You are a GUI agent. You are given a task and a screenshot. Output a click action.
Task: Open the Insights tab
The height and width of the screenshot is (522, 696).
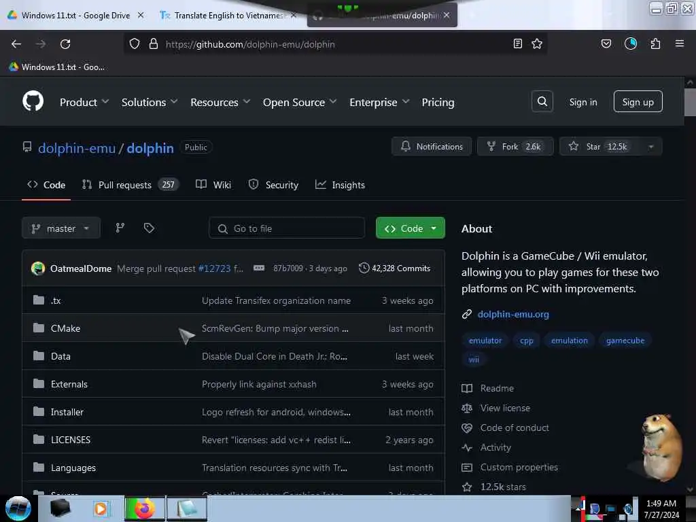pos(340,185)
